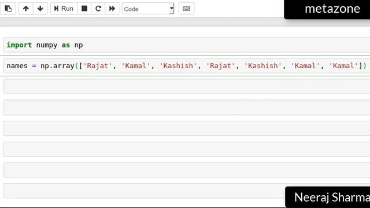Move selected cell down
This screenshot has height=208, width=370.
click(40, 9)
